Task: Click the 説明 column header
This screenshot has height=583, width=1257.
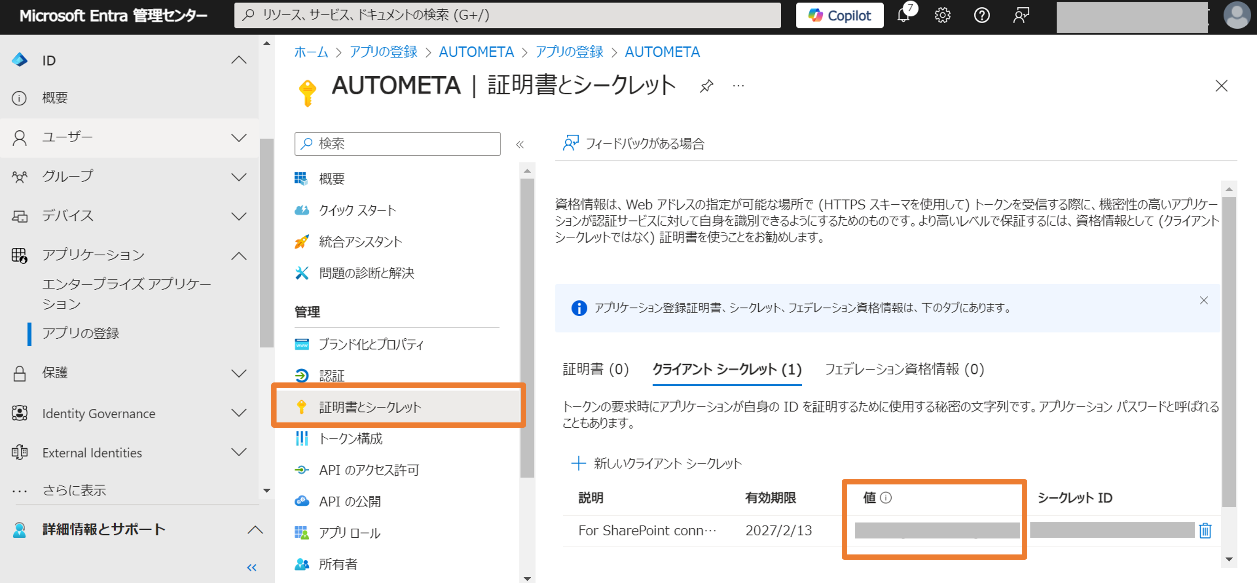Action: (590, 498)
